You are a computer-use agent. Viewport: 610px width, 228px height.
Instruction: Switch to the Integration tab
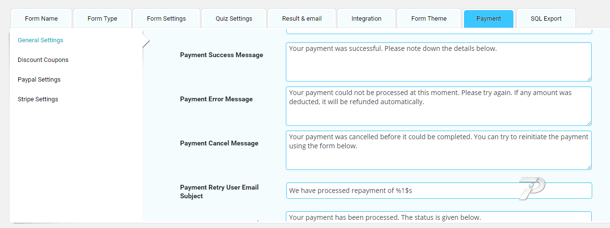(x=366, y=19)
